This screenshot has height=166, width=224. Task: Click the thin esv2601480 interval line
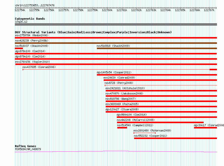click(x=144, y=133)
